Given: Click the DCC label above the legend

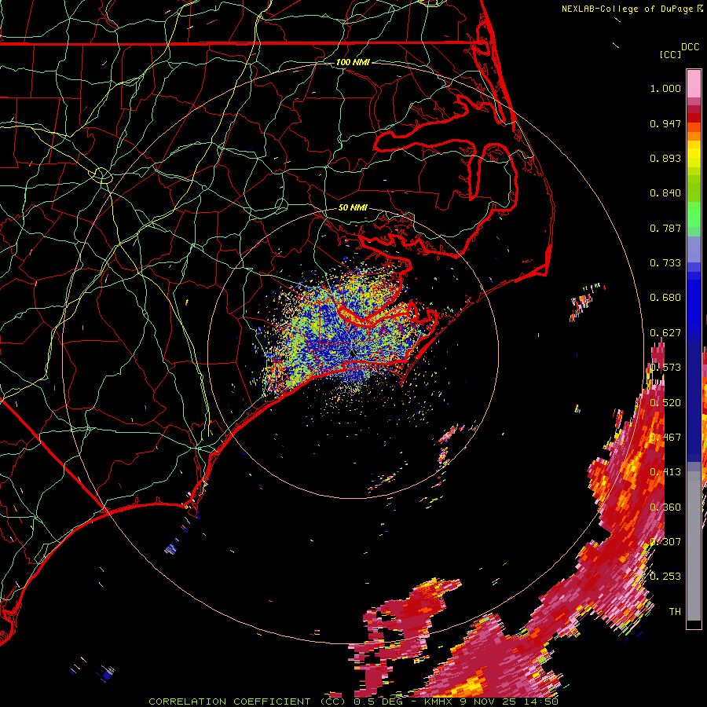Looking at the screenshot, I should point(690,47).
